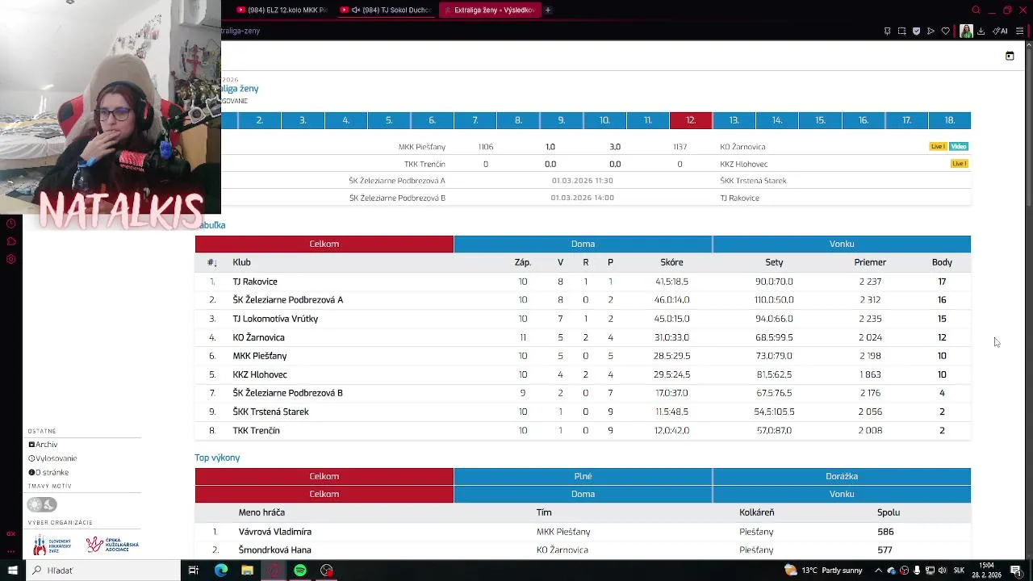Click TJ Rakovice in the standings table

click(x=255, y=282)
